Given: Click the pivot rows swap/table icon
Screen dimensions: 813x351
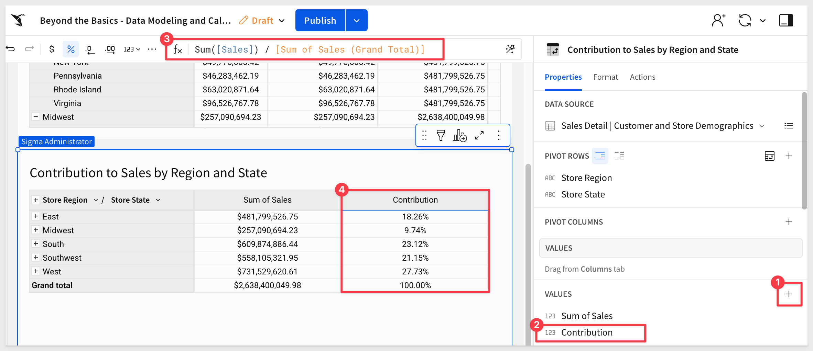Looking at the screenshot, I should click(769, 156).
